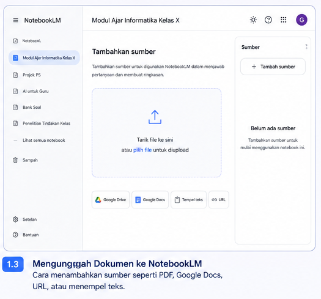Open the Google apps grid icon
The height and width of the screenshot is (299, 321).
[284, 20]
